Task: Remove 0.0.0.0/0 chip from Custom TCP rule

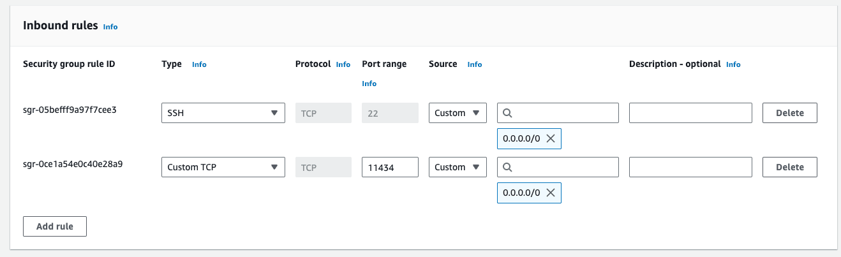Action: [551, 193]
